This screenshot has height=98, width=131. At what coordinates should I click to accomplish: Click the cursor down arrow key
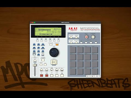[54, 63]
